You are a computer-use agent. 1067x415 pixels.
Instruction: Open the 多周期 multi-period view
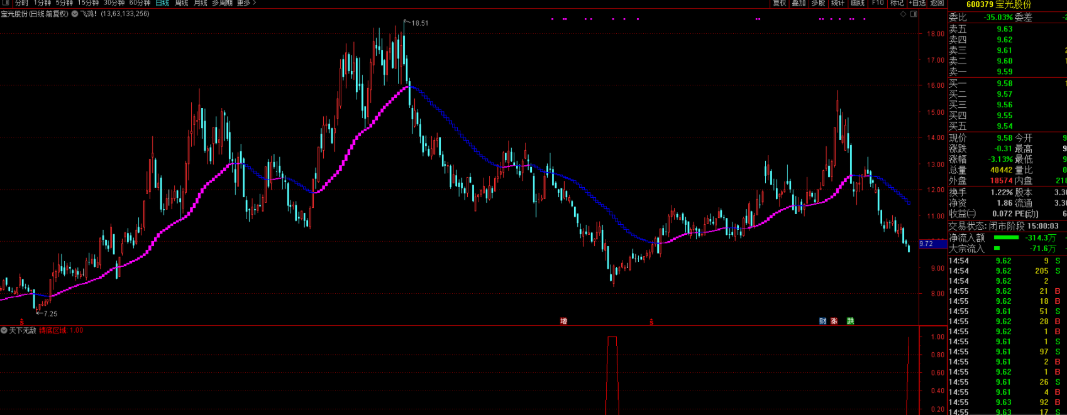coord(222,3)
